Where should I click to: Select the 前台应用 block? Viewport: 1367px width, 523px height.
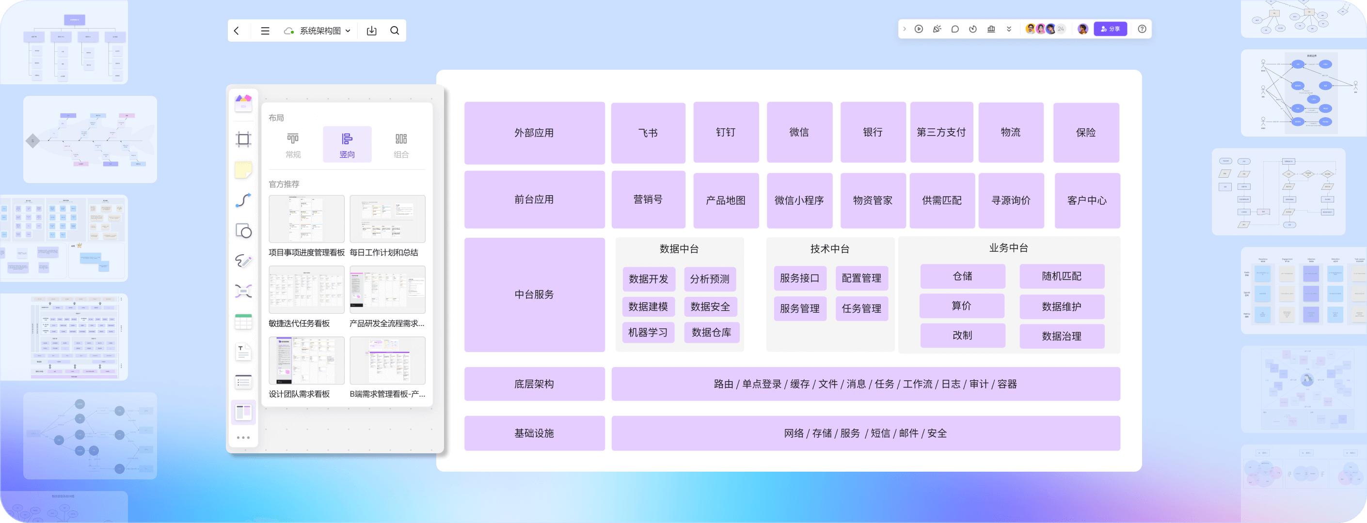click(x=534, y=199)
